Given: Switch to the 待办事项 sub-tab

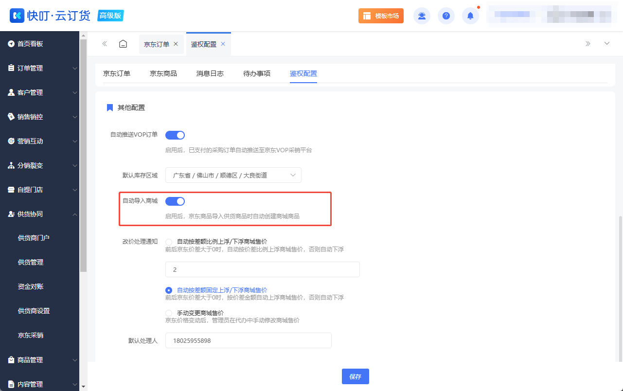Looking at the screenshot, I should (x=257, y=73).
